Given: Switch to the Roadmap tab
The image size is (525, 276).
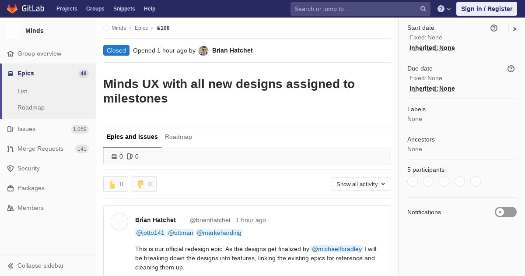Looking at the screenshot, I should [x=178, y=137].
